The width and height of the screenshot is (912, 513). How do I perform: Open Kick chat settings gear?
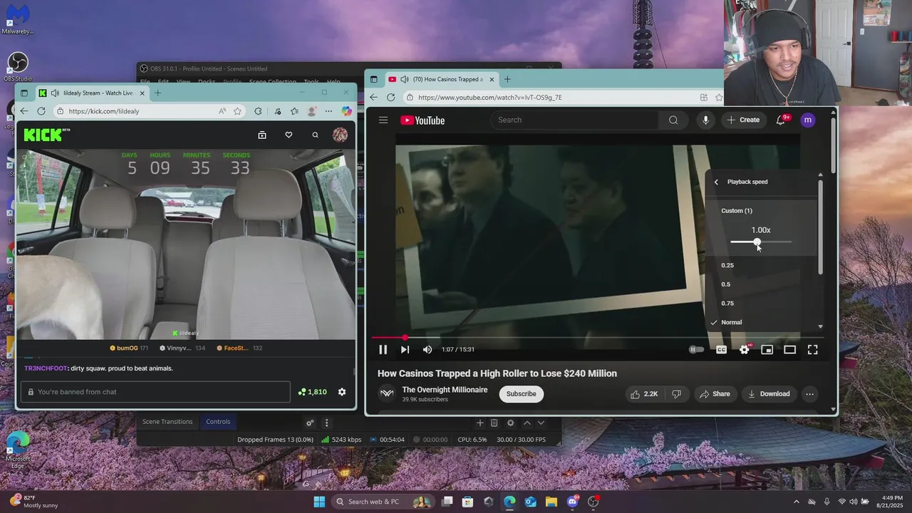pyautogui.click(x=342, y=392)
